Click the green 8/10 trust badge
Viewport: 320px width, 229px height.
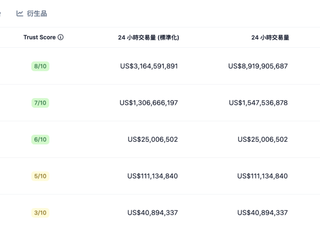pyautogui.click(x=40, y=66)
